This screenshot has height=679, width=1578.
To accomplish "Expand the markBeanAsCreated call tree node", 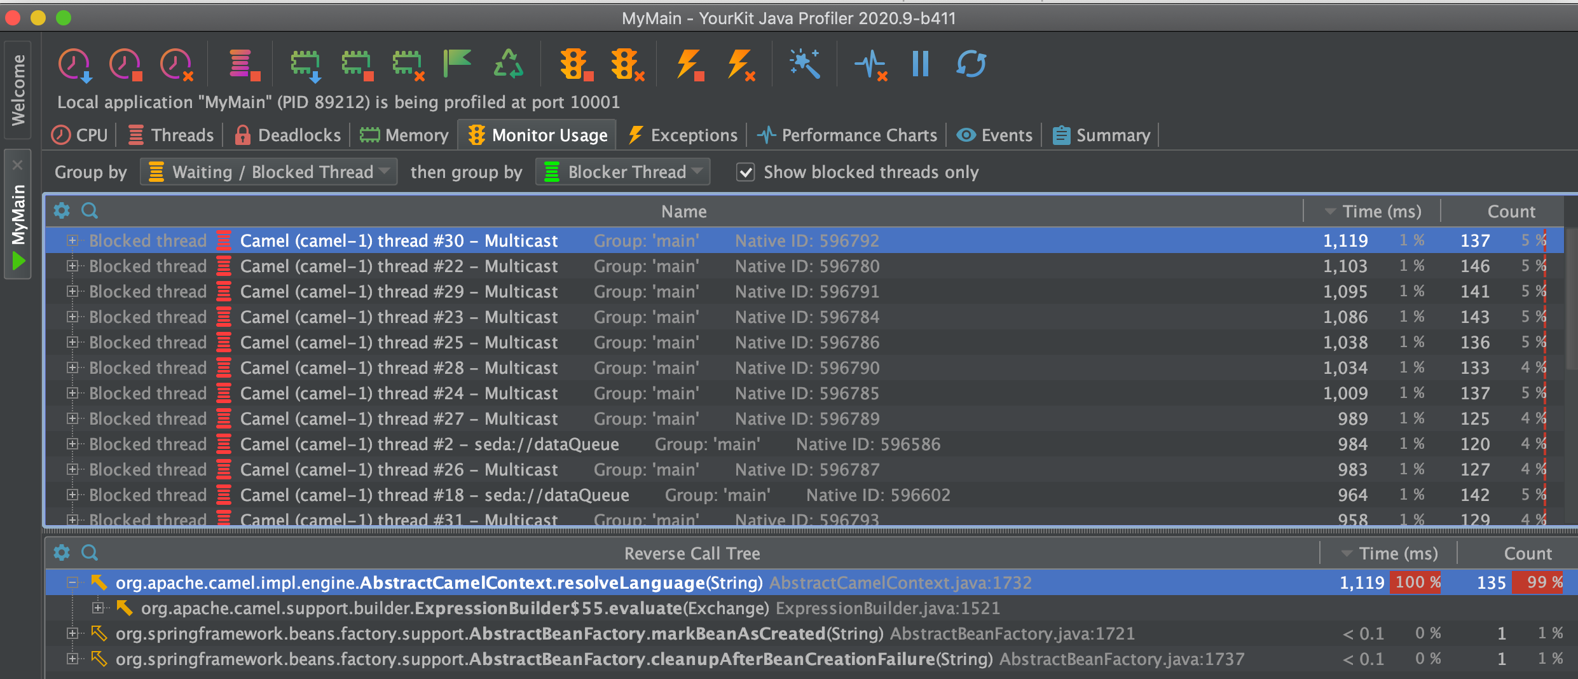I will point(72,633).
